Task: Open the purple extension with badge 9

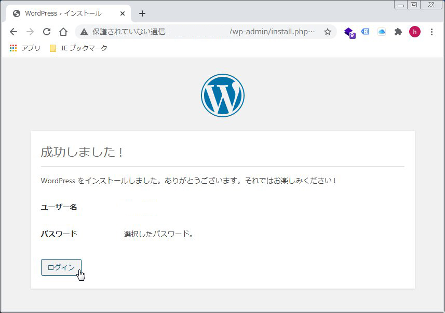Action: click(x=349, y=32)
